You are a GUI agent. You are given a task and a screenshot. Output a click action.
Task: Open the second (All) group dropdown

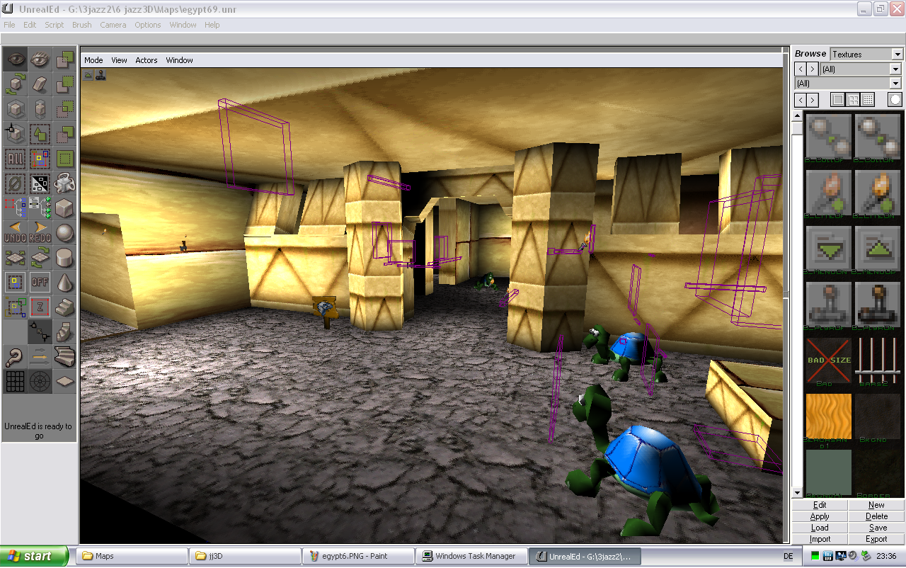[895, 84]
